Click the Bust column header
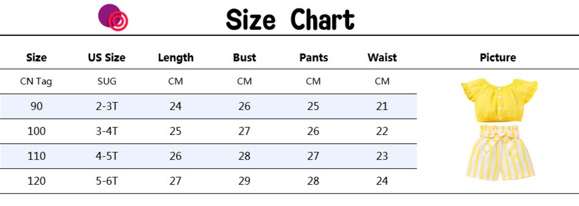Image resolution: width=579 pixels, height=206 pixels. 244,58
